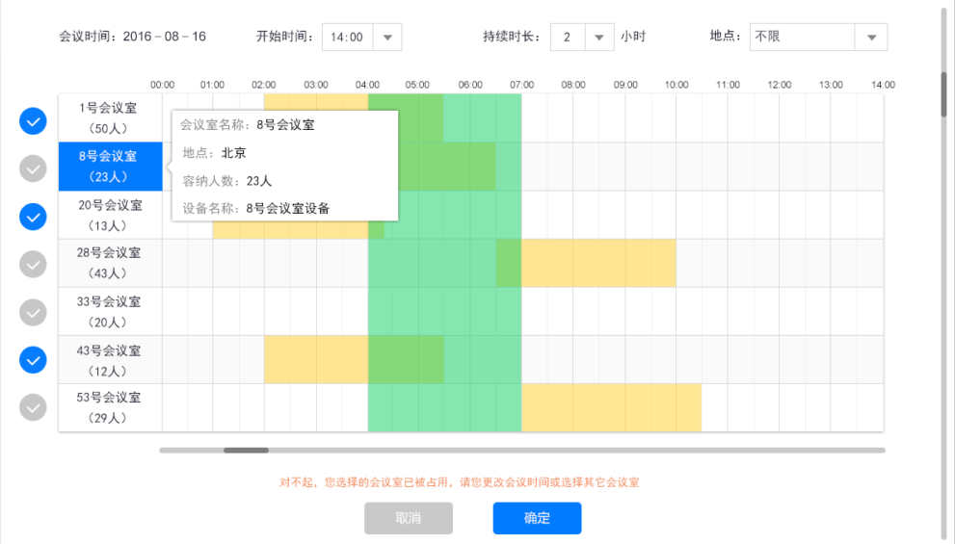Enable the 53号会议室 check circle
This screenshot has width=955, height=544.
tap(34, 407)
